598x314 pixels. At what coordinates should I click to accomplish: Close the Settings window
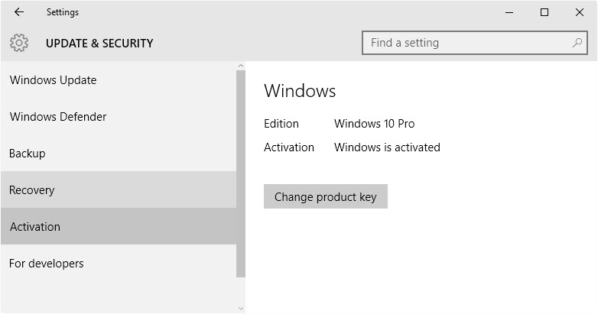580,12
